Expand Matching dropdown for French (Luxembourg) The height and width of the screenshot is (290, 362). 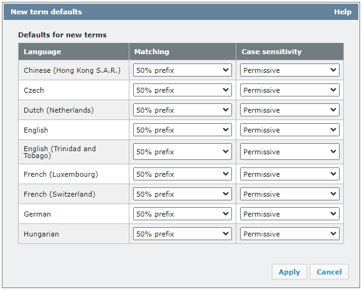(x=182, y=174)
